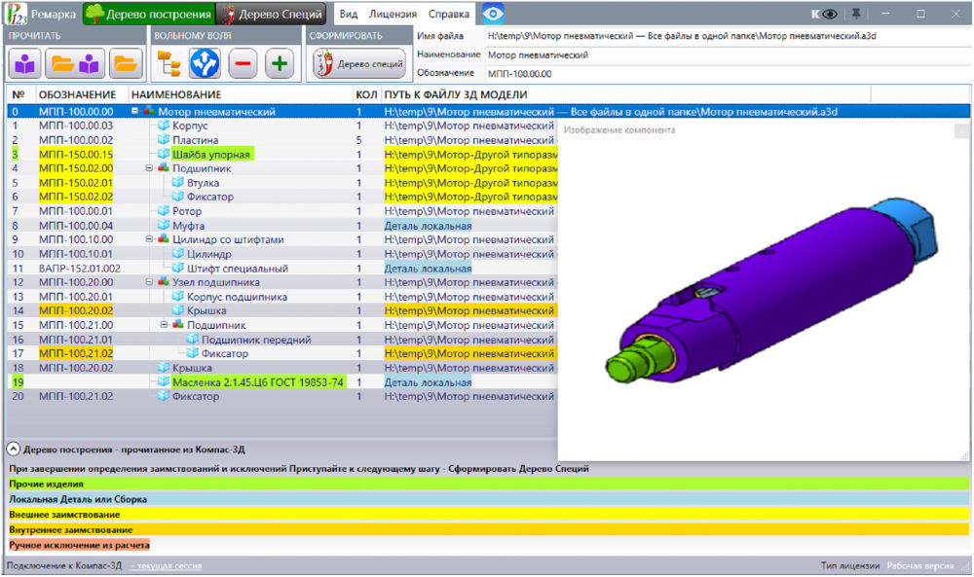
Task: Click the folder tree structure icon
Action: point(169,63)
